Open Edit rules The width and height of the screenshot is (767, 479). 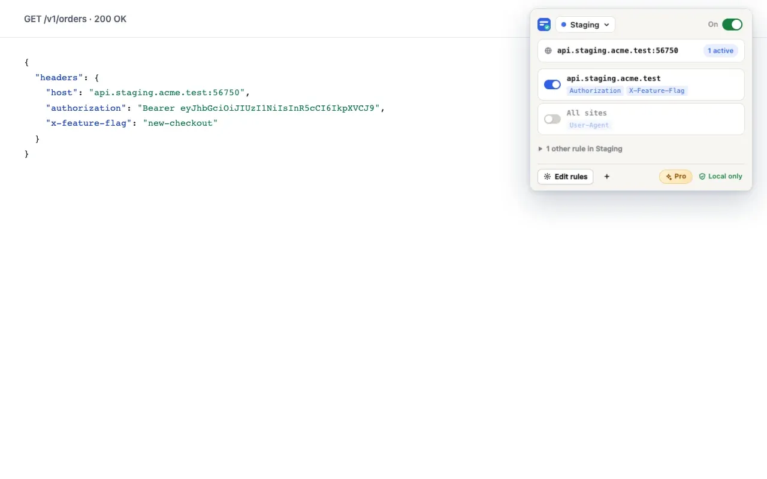click(565, 177)
